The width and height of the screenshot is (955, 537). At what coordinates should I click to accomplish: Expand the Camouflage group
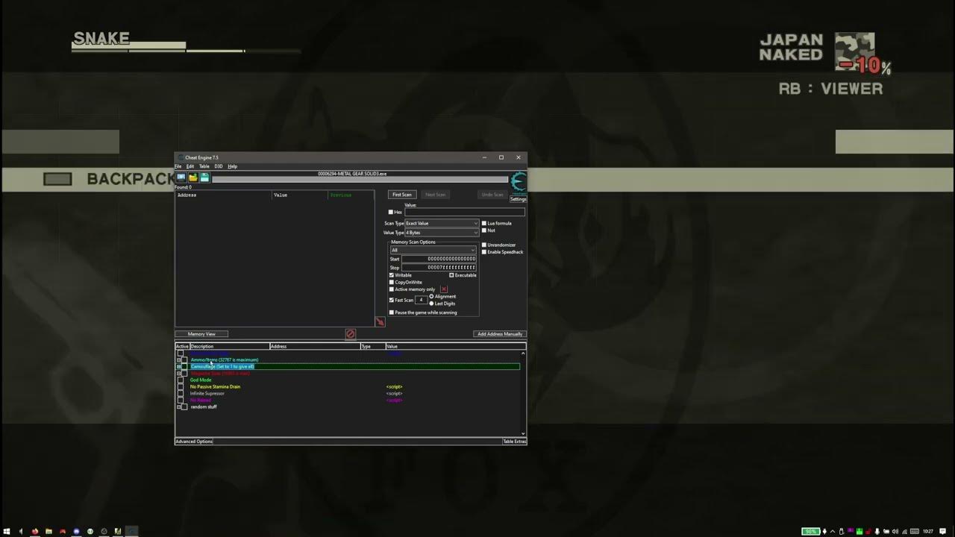[178, 367]
